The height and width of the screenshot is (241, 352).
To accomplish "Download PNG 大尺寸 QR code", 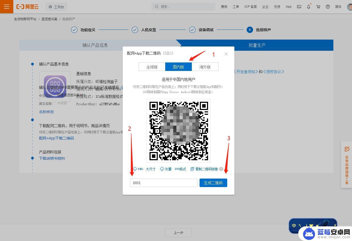I will coord(144,169).
